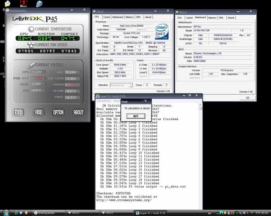The width and height of the screenshot is (271, 216).
Task: Click the keyboard language tray icon
Action: coord(210,213)
